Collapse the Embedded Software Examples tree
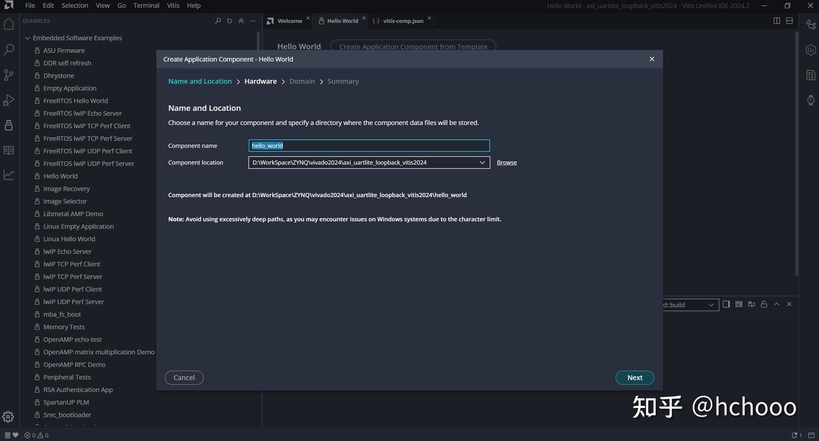The height and width of the screenshot is (441, 819). [x=27, y=38]
